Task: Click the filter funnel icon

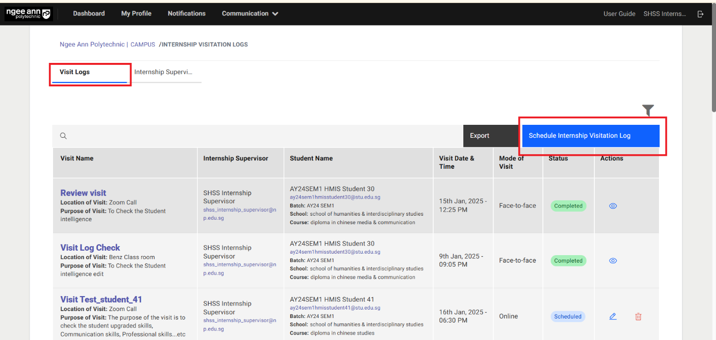Action: pos(648,110)
